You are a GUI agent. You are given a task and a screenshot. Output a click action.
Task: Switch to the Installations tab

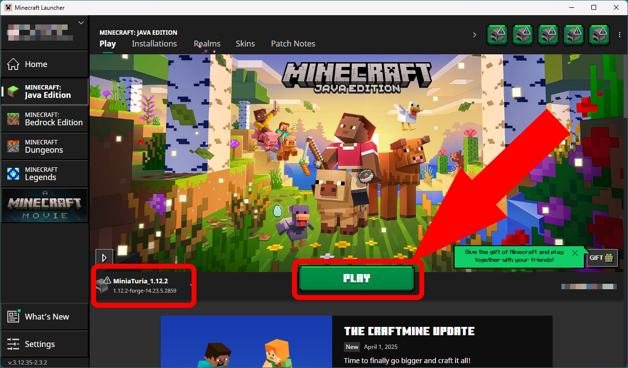[154, 44]
